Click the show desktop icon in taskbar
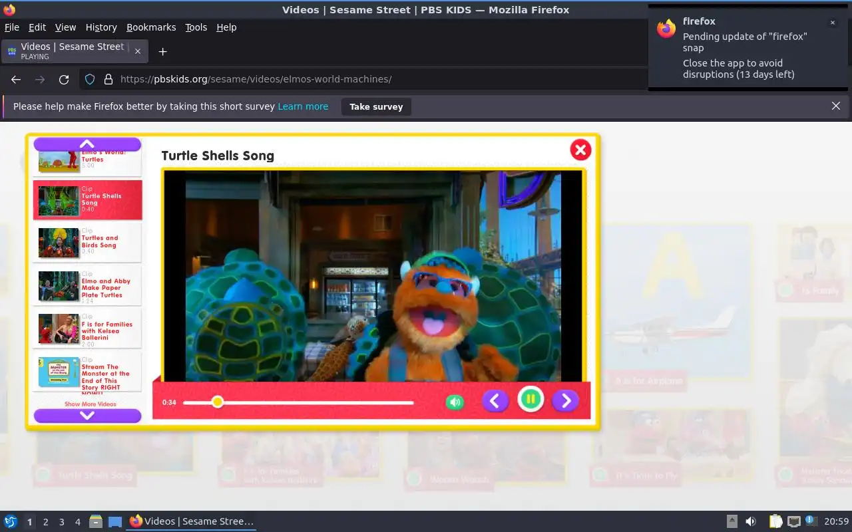Viewport: 852px width, 532px height. pos(115,521)
